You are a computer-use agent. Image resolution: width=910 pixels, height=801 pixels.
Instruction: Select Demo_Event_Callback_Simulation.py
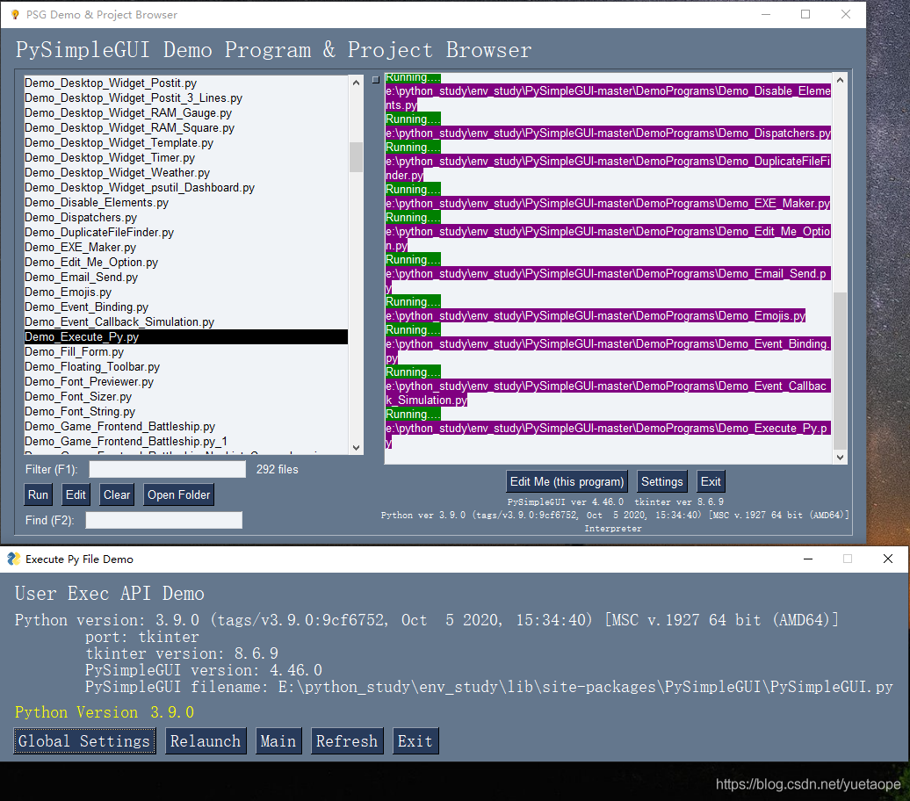pyautogui.click(x=185, y=322)
